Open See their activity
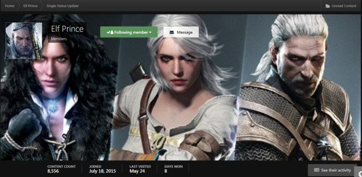Image resolution: width=362 pixels, height=177 pixels. point(333,170)
